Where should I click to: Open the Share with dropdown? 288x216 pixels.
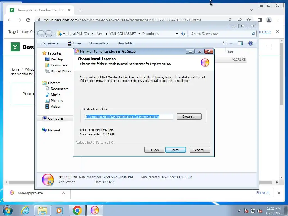click(99, 43)
